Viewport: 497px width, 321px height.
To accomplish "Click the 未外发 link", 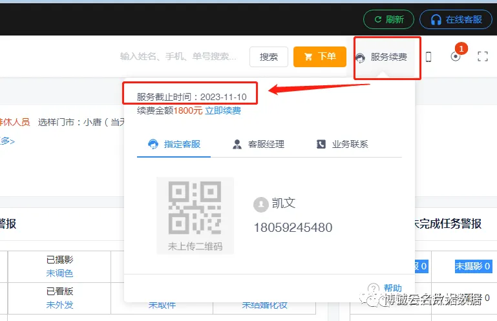I will pos(59,305).
